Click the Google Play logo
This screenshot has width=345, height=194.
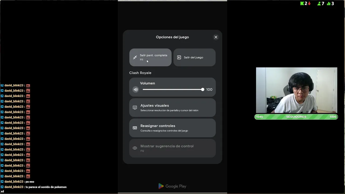coord(172,186)
